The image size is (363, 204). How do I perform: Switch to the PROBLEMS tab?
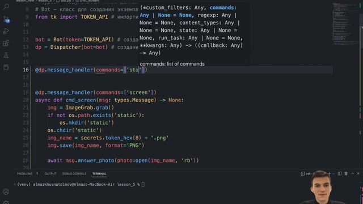[24, 174]
